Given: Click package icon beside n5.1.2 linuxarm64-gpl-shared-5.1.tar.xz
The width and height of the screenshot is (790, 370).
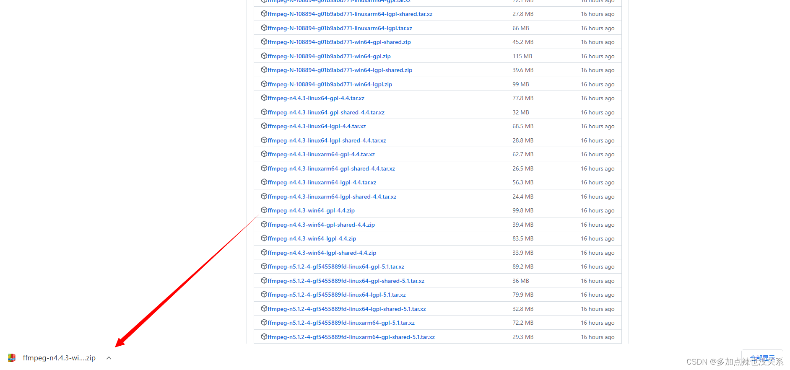Looking at the screenshot, I should (264, 336).
